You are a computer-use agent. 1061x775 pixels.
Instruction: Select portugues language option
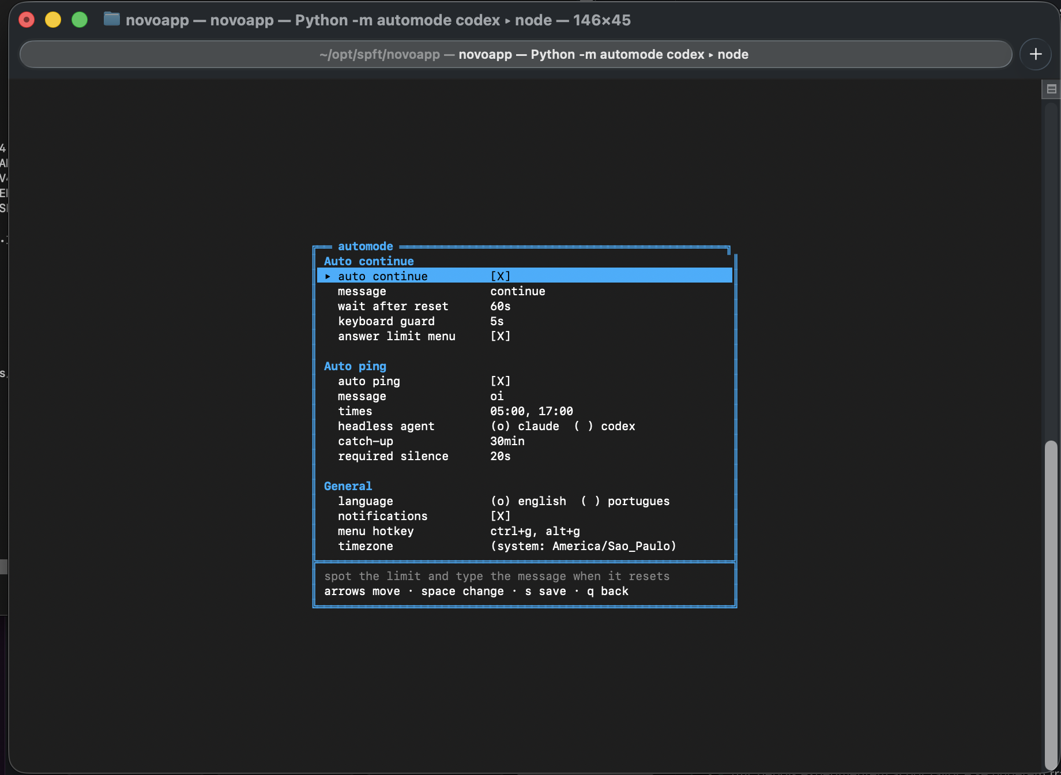(625, 501)
